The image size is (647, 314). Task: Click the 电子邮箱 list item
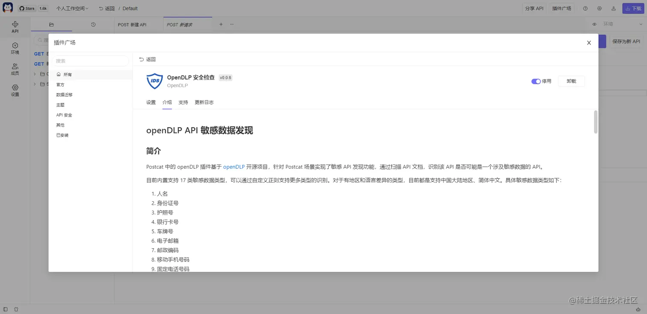pos(168,241)
